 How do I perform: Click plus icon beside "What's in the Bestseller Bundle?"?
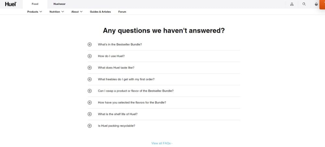[x=90, y=44]
